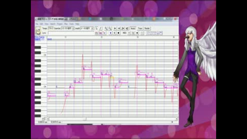Image resolution: width=247 pixels, height=139 pixels.
Task: Open the Edit menu
Action: pos(41,24)
